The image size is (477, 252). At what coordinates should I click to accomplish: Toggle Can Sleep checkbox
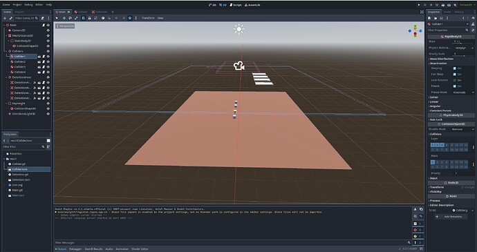(454, 74)
